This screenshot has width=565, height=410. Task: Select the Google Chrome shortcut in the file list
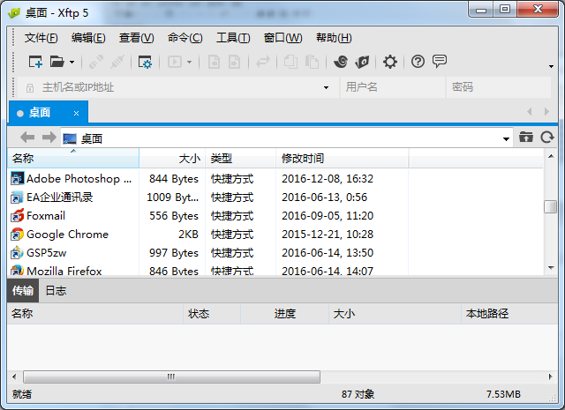pos(67,235)
